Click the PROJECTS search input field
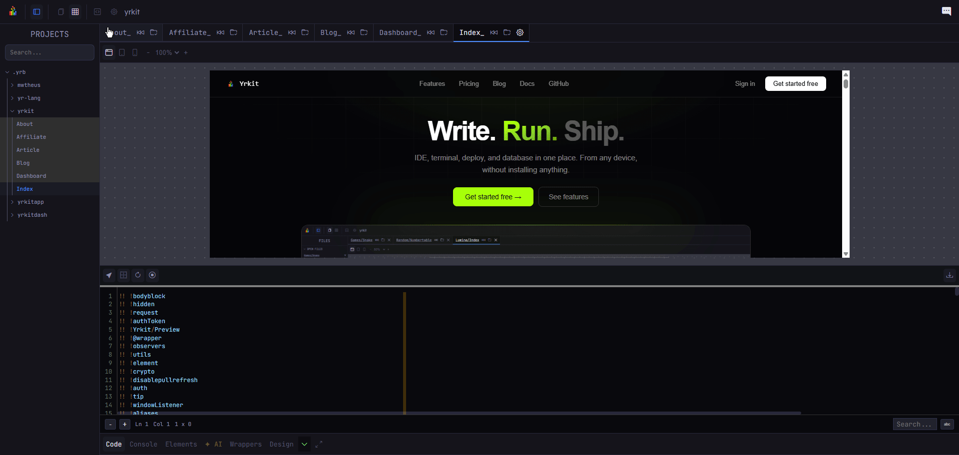959x455 pixels. pyautogui.click(x=49, y=52)
